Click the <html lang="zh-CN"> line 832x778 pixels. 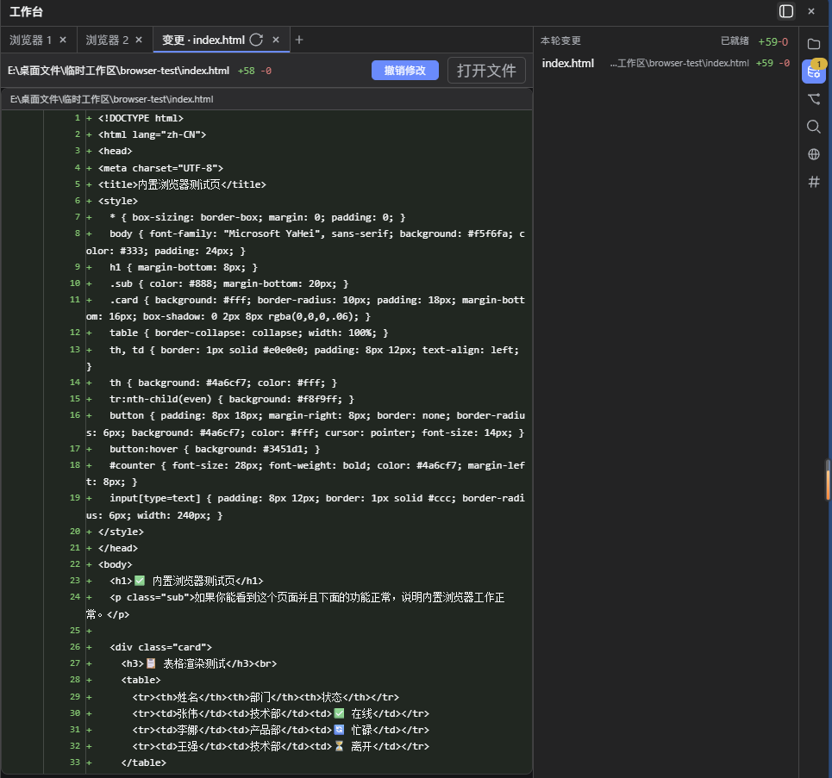coord(153,134)
